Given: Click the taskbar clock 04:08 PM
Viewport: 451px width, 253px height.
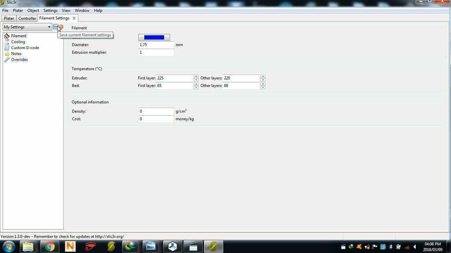Looking at the screenshot, I should [433, 244].
